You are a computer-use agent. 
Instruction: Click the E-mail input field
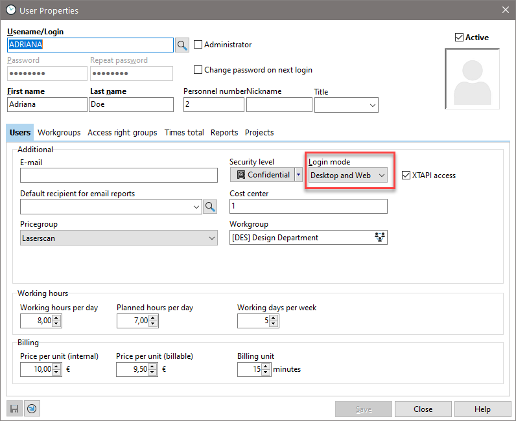[x=119, y=176]
